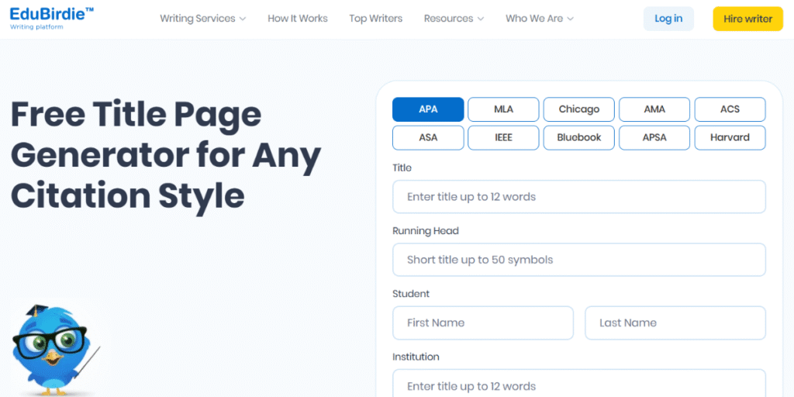This screenshot has width=794, height=397.
Task: Expand the Writing Services menu
Action: point(203,19)
